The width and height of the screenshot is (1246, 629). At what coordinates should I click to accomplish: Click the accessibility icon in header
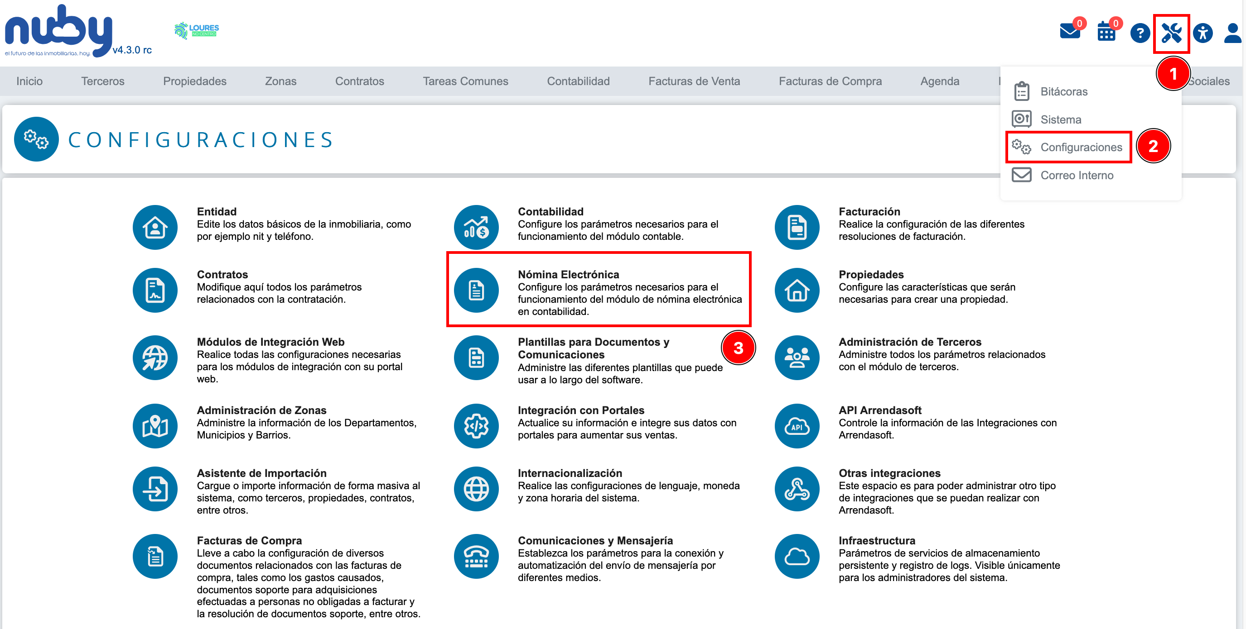click(1203, 33)
